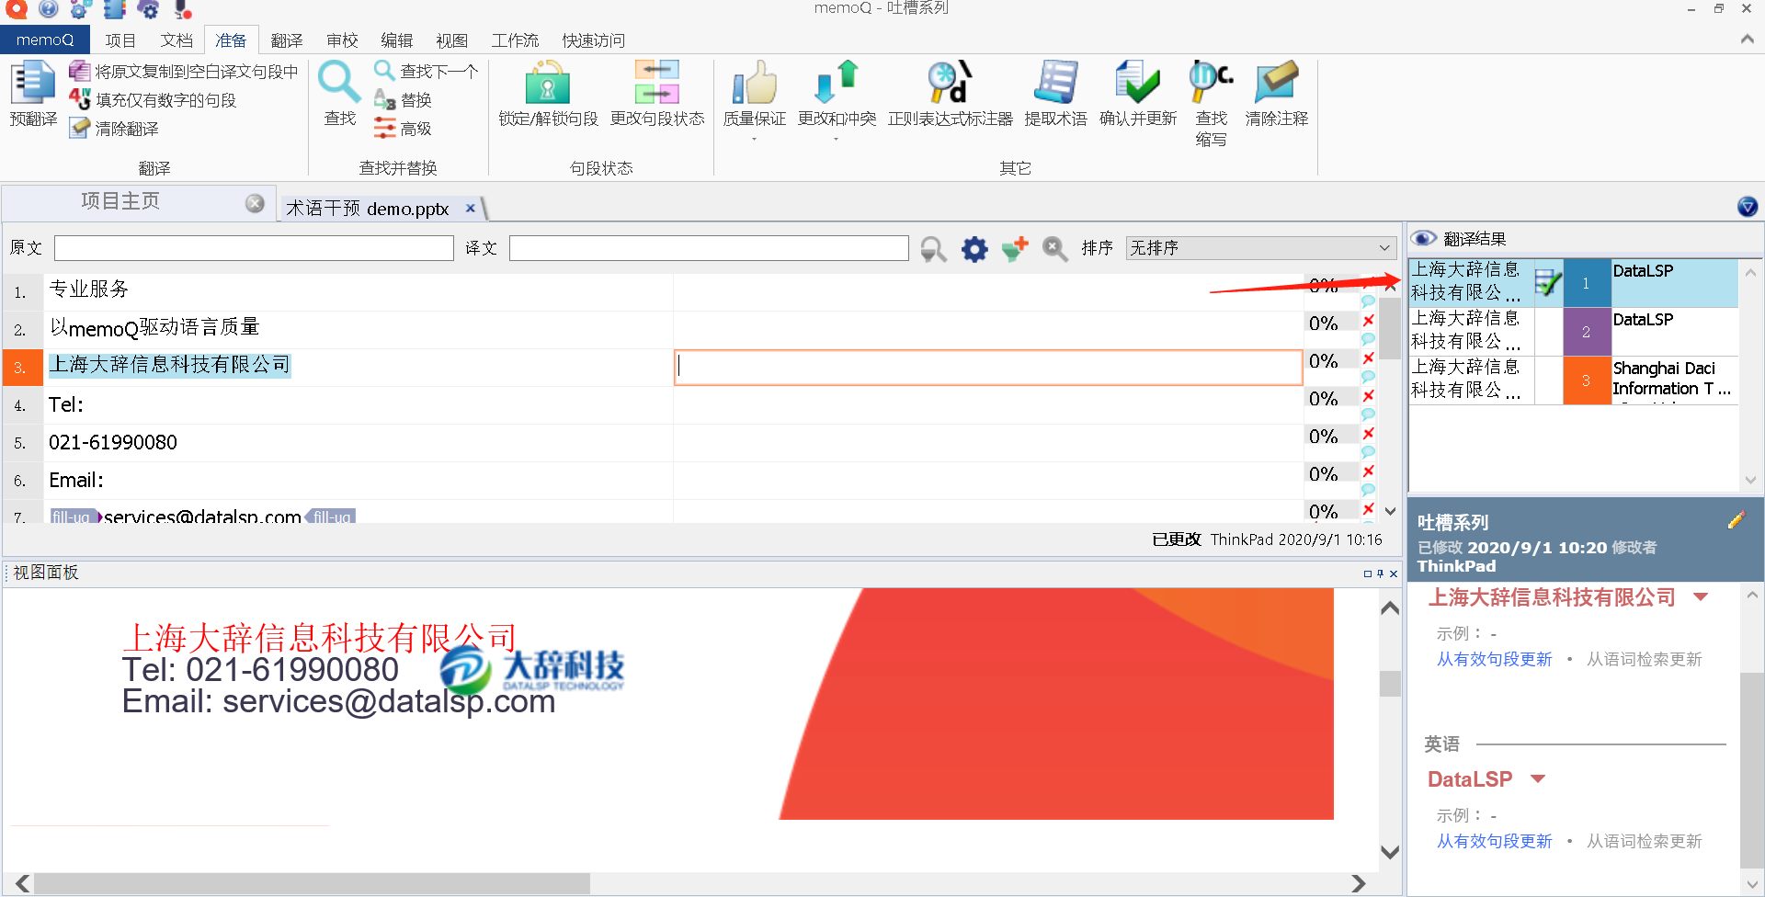This screenshot has height=897, width=1765.
Task: Open filter settings blue gear icon
Action: click(x=974, y=249)
